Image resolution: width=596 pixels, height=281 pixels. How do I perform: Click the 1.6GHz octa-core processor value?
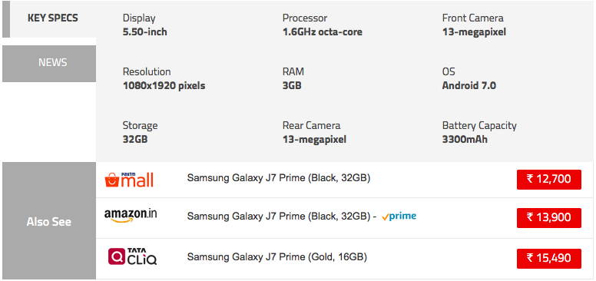(323, 32)
